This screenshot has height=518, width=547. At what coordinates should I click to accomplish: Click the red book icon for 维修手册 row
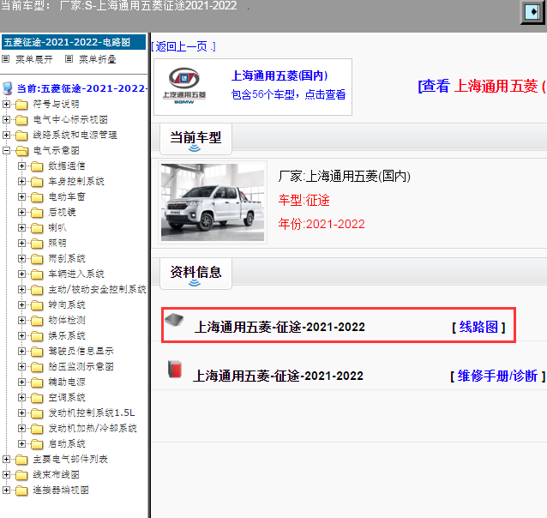coord(175,369)
